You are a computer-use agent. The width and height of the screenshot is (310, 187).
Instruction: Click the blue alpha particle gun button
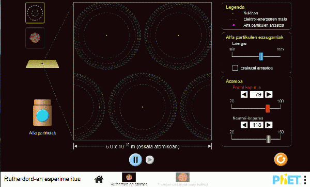coord(42,116)
